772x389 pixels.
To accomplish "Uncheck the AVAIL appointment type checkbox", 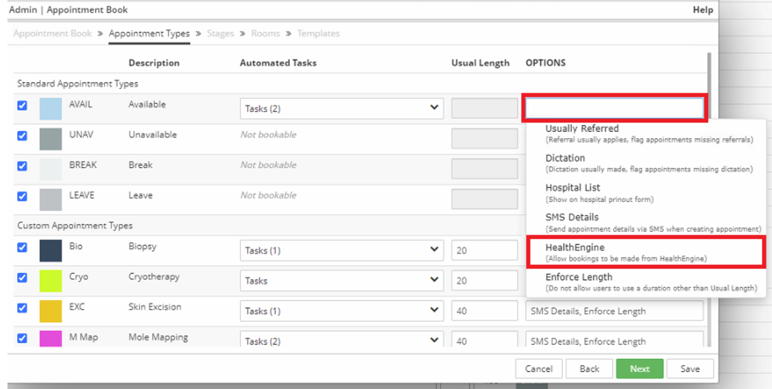I will (22, 105).
